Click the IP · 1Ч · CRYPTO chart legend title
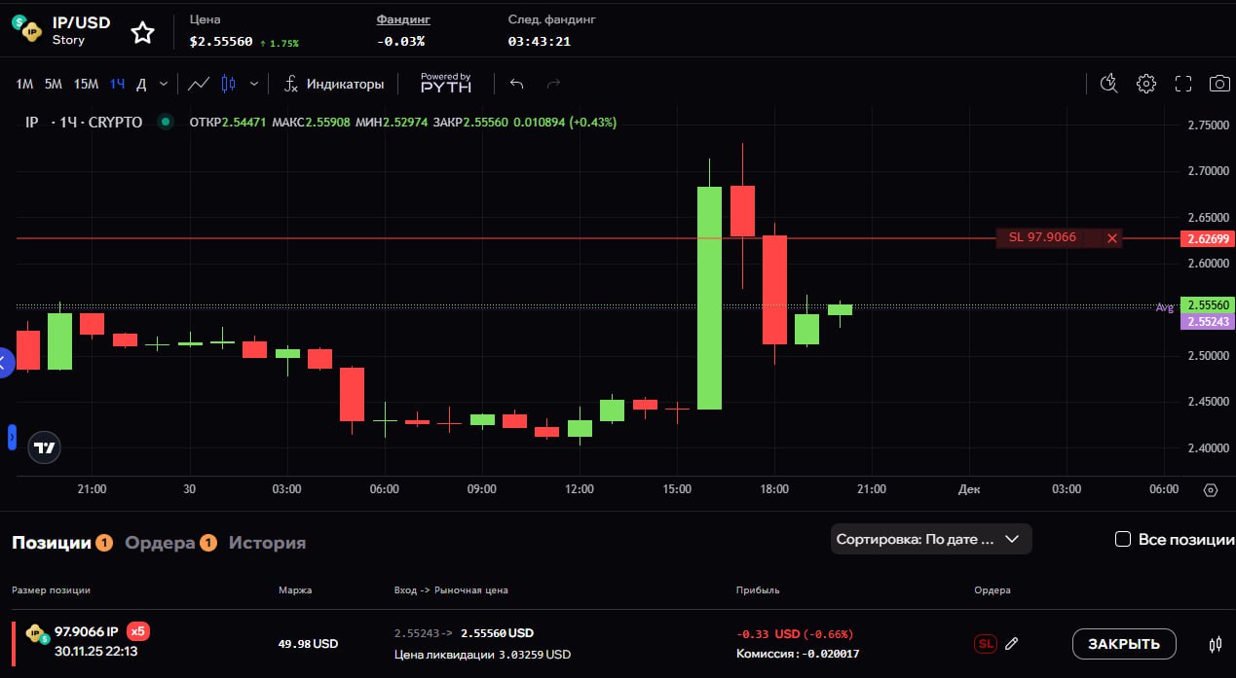This screenshot has height=678, width=1236. [84, 123]
